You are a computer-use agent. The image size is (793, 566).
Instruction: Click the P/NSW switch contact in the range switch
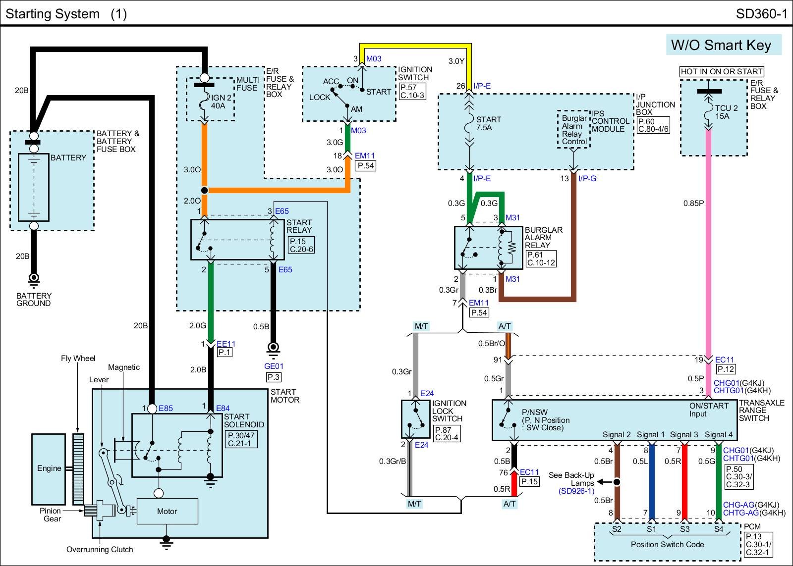tap(507, 418)
